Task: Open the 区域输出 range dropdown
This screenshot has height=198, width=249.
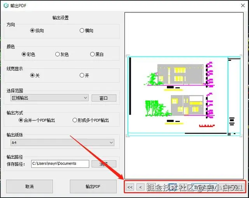Action: pos(49,98)
